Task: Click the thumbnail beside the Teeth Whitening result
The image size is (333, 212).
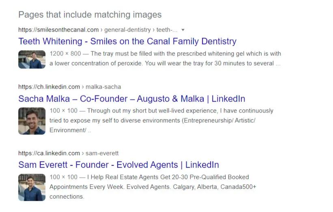Action: tap(32, 59)
